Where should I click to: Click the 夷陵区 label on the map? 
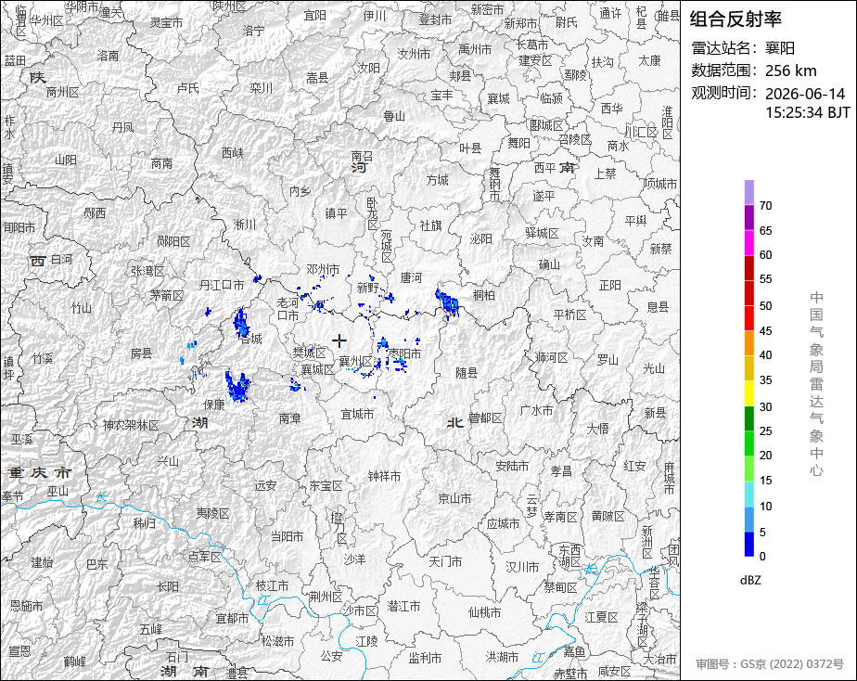[213, 513]
